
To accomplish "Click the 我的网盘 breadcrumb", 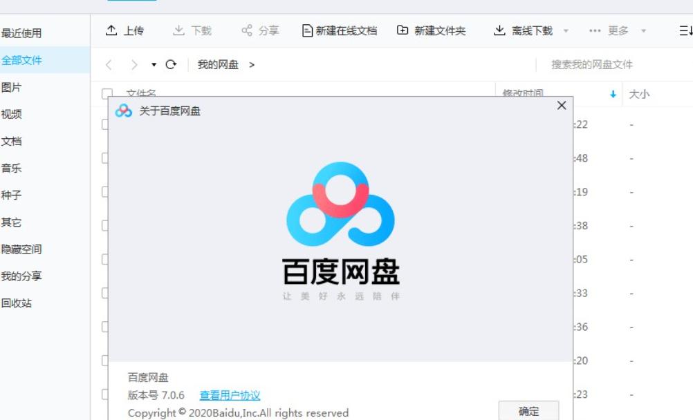I will click(x=218, y=65).
